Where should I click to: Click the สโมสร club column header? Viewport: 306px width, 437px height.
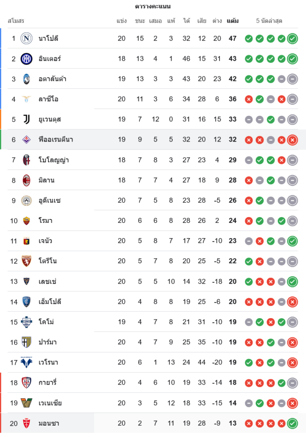point(16,21)
